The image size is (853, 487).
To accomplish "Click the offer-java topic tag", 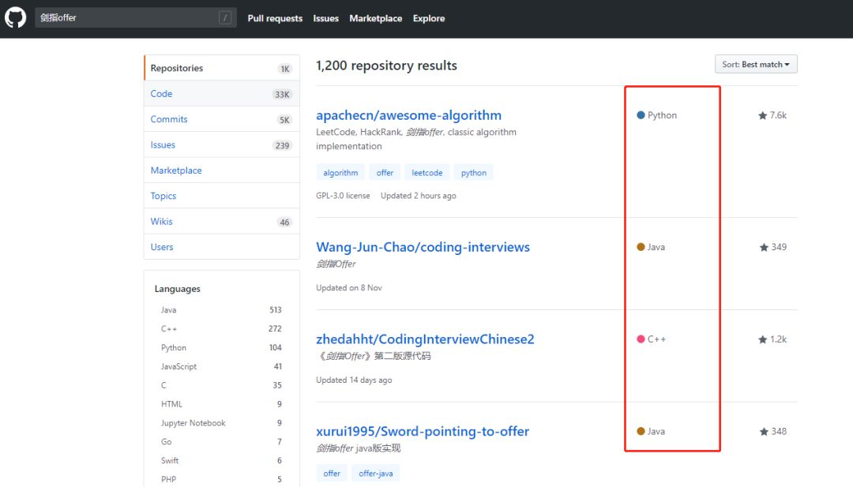I will click(x=375, y=474).
